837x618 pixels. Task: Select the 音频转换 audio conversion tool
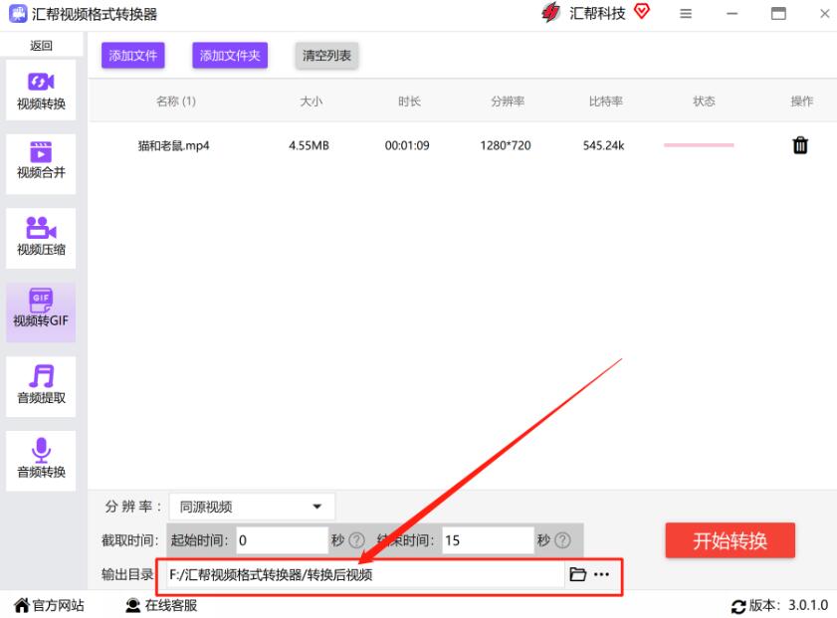click(41, 459)
